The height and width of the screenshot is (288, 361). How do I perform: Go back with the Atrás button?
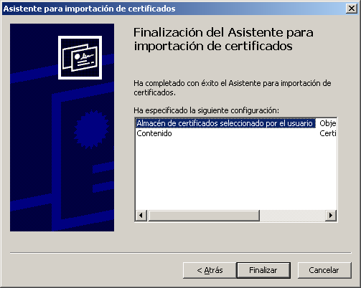[x=210, y=270]
